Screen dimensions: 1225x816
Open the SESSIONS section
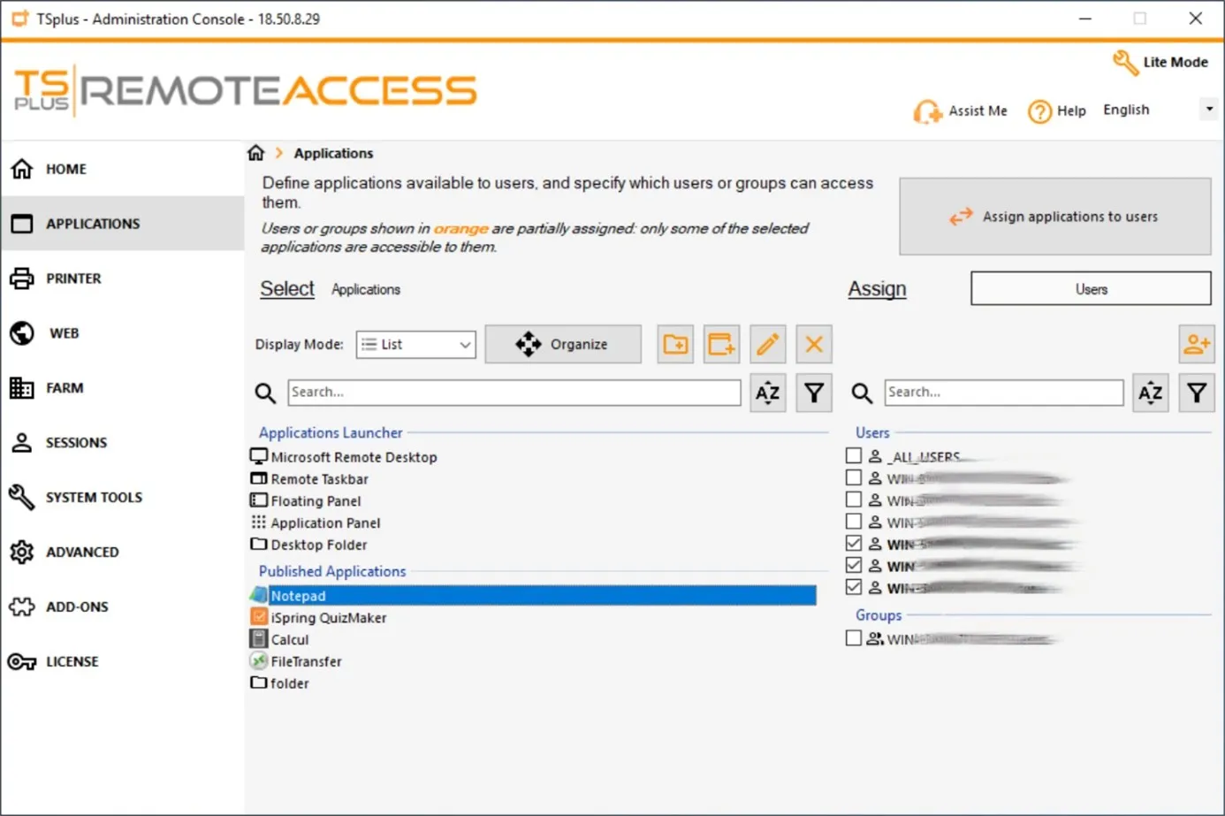click(x=123, y=443)
